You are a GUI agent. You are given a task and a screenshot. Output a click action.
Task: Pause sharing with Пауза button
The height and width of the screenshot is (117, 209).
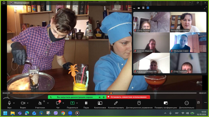[86, 103]
